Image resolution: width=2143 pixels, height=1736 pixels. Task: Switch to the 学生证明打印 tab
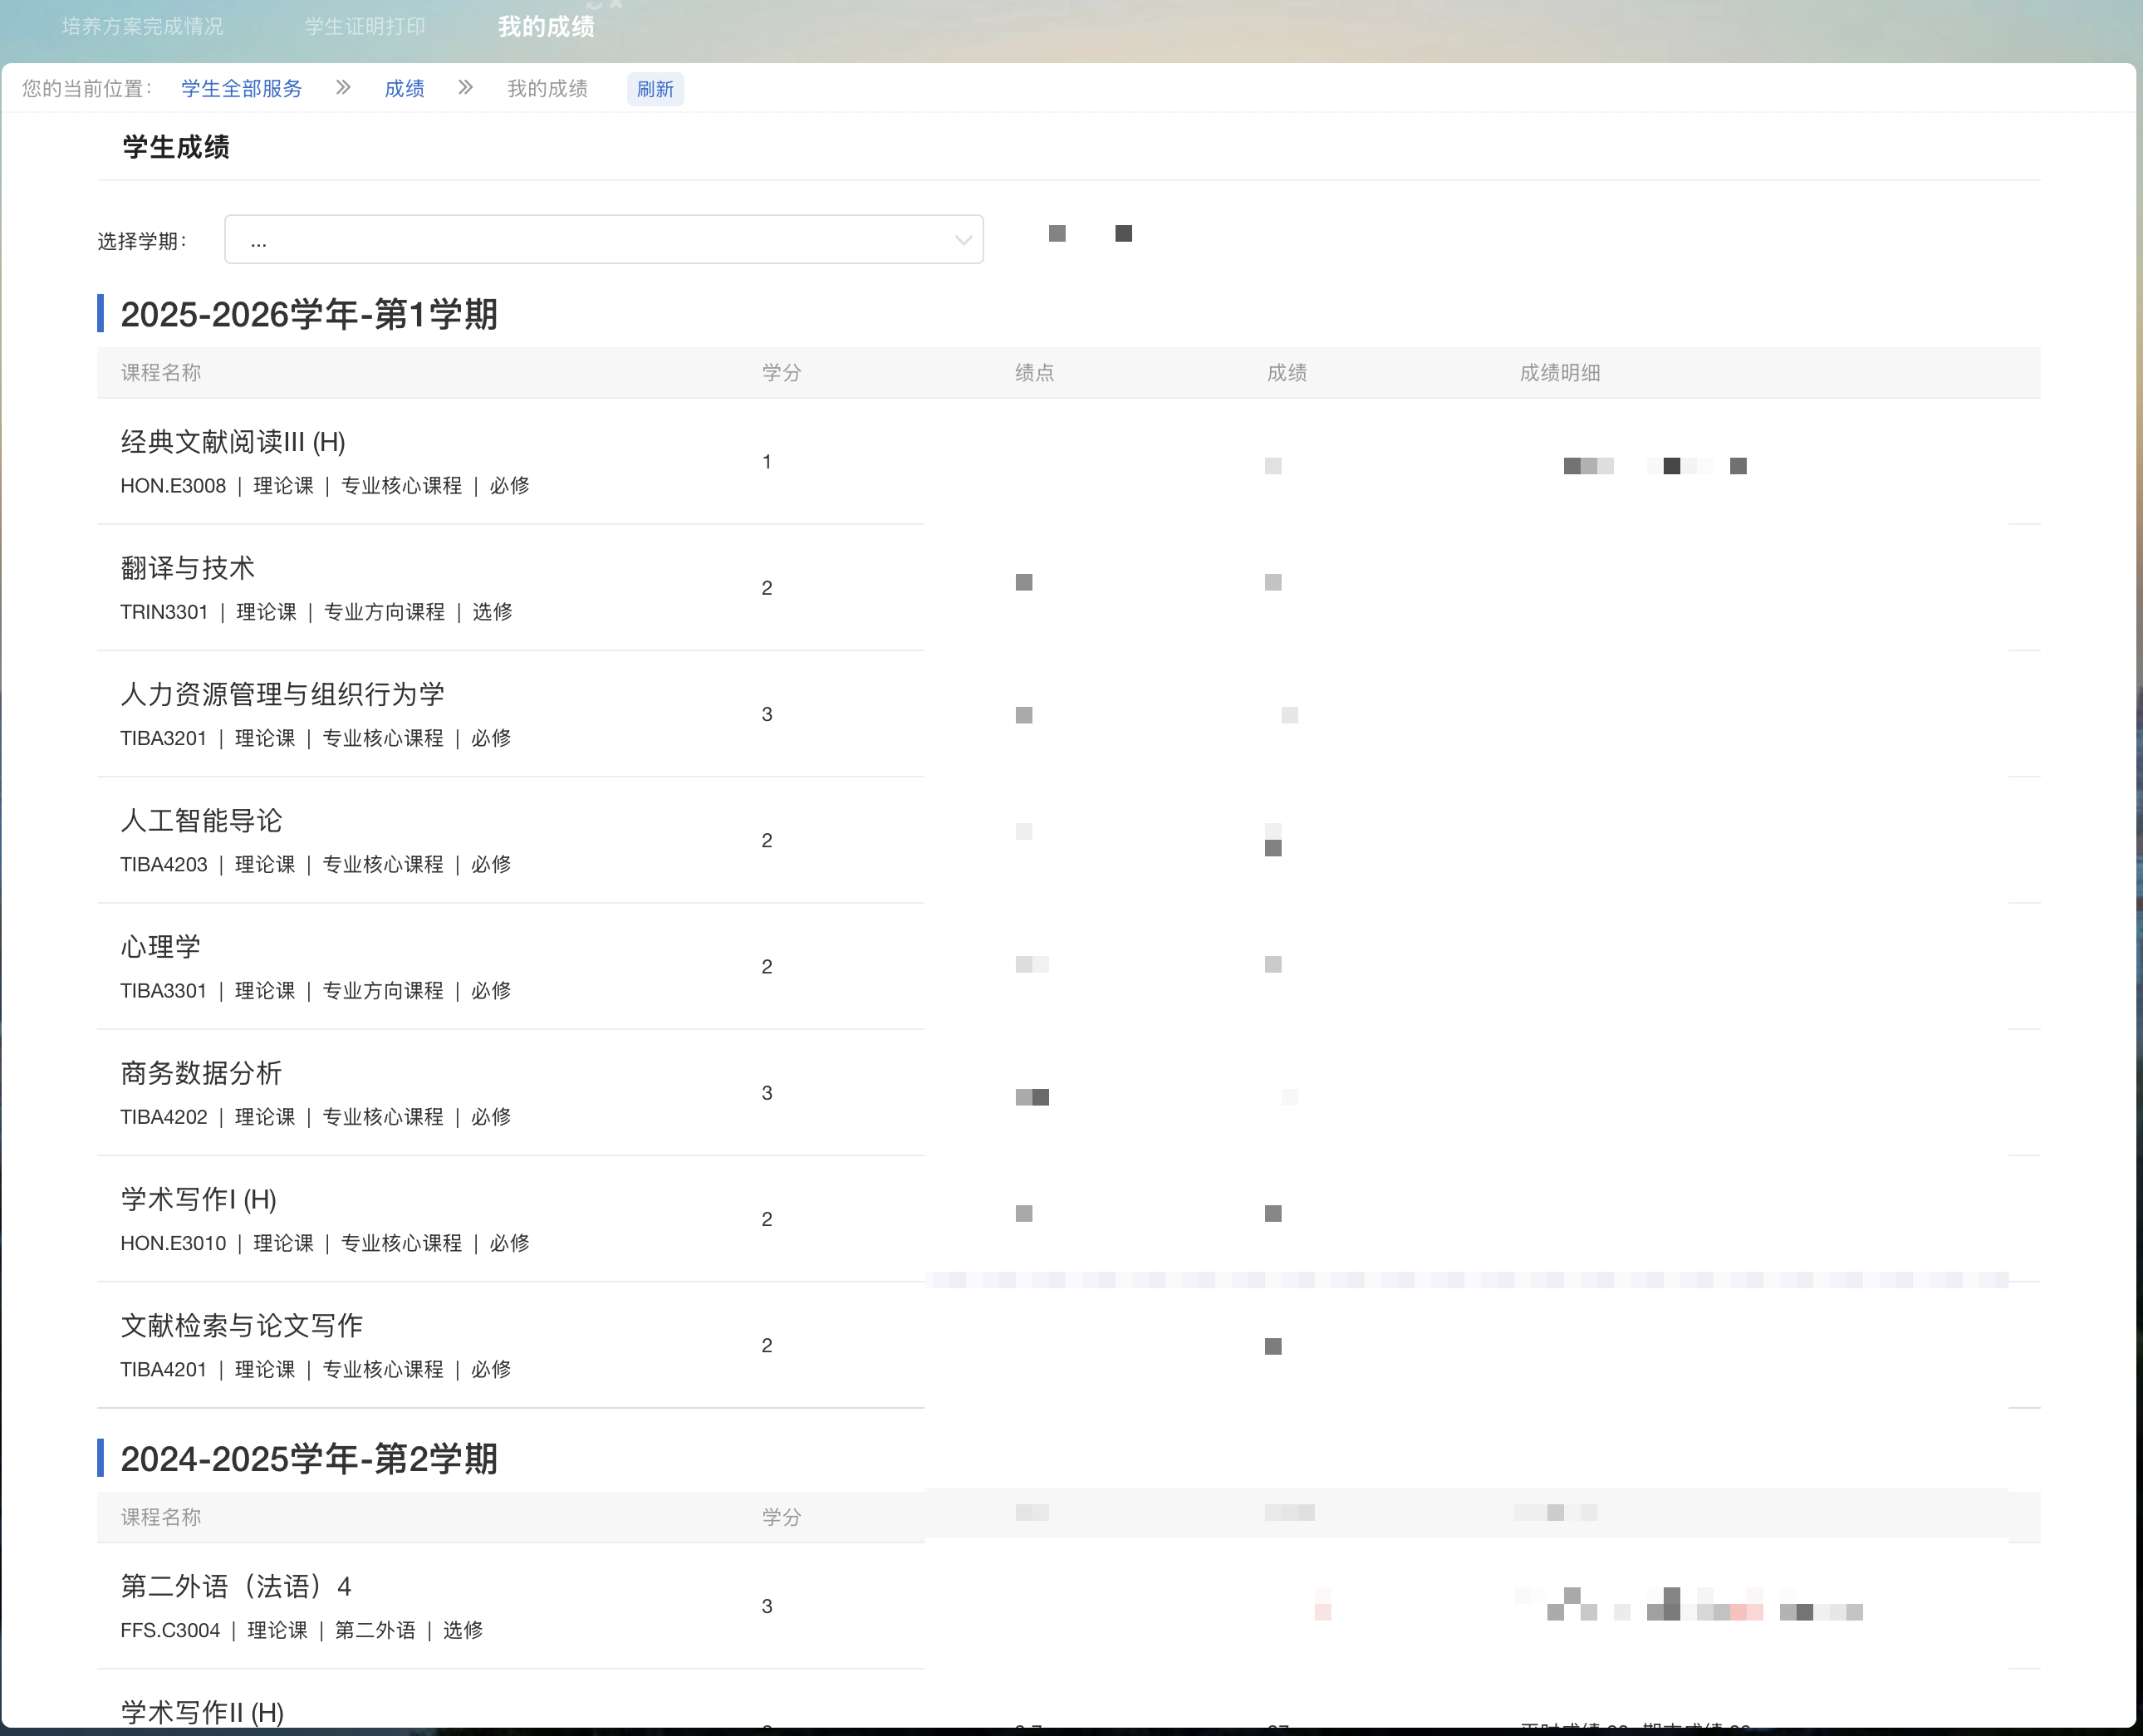pos(365,27)
